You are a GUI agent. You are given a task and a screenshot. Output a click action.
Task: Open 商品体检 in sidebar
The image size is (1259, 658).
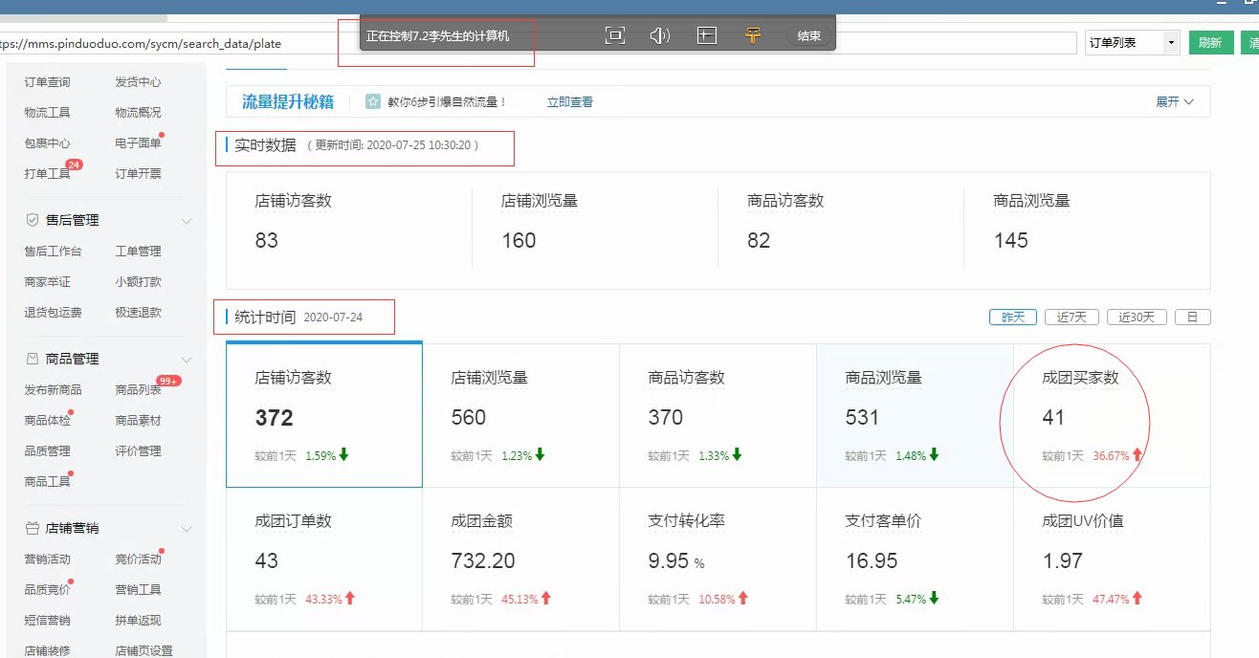[47, 421]
